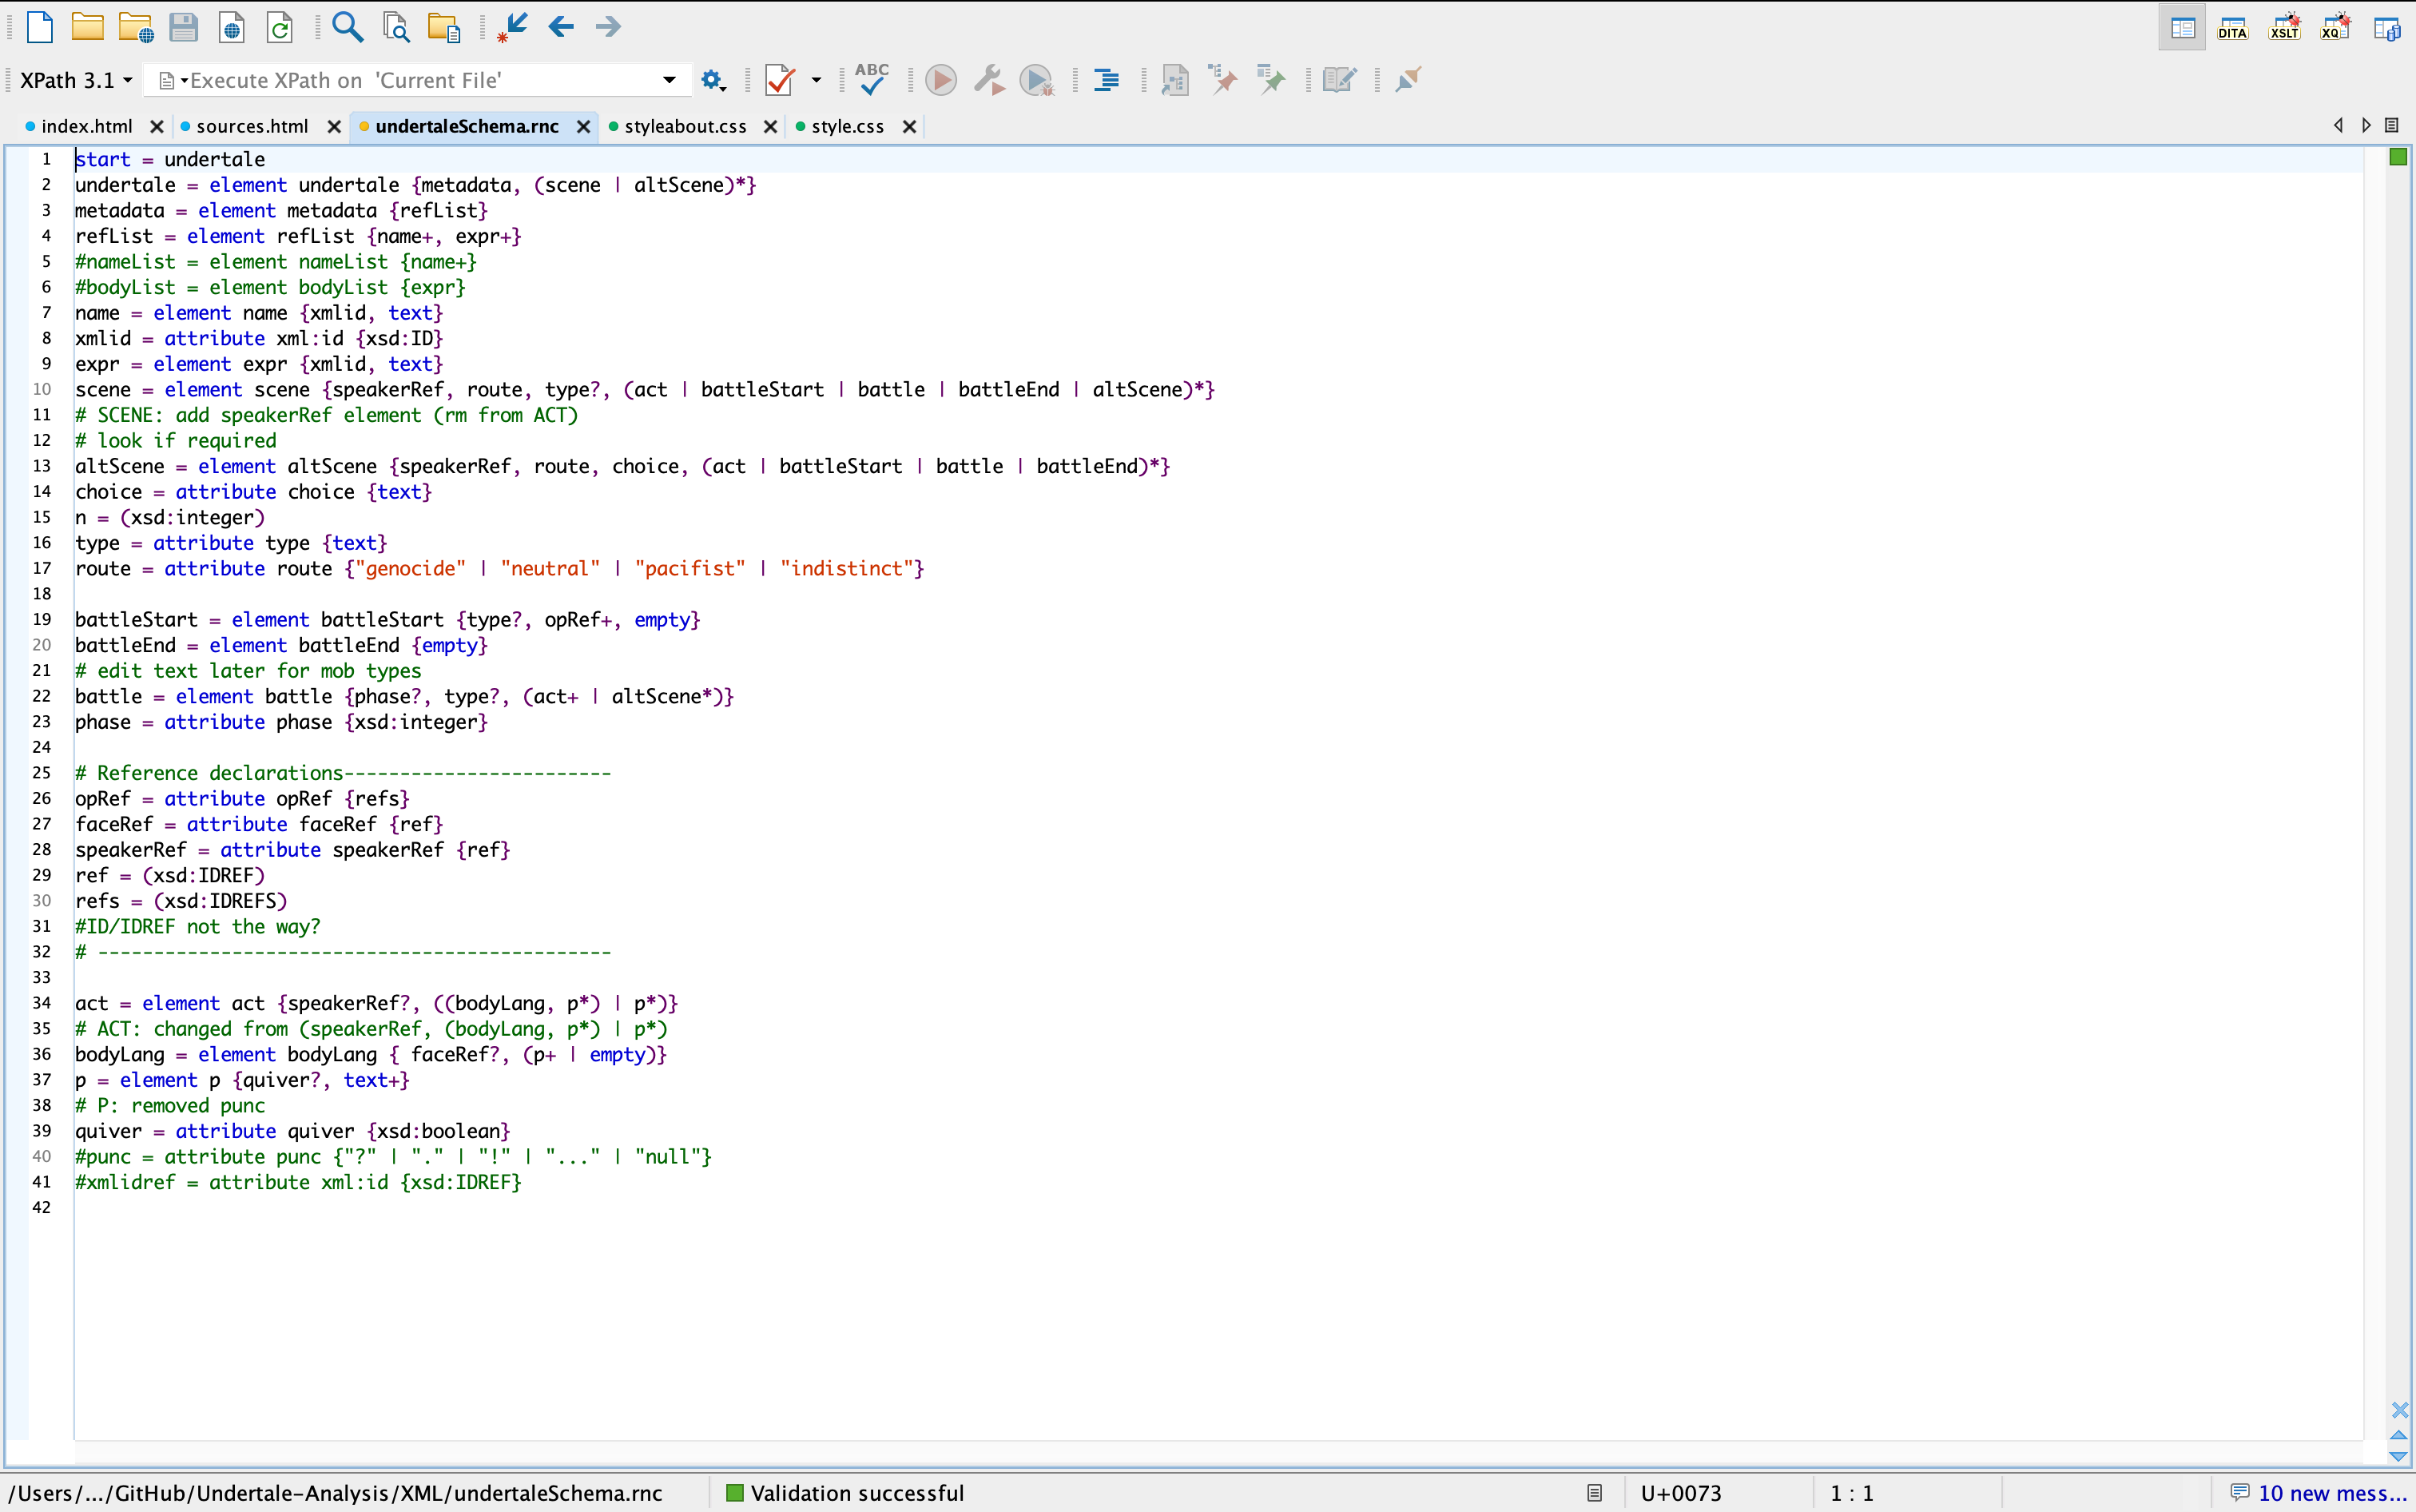Apply the transformation scenario play button
Viewport: 2416px width, 1512px height.
[x=939, y=79]
